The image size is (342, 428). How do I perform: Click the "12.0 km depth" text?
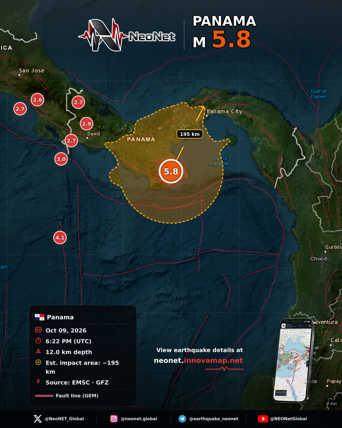point(69,352)
